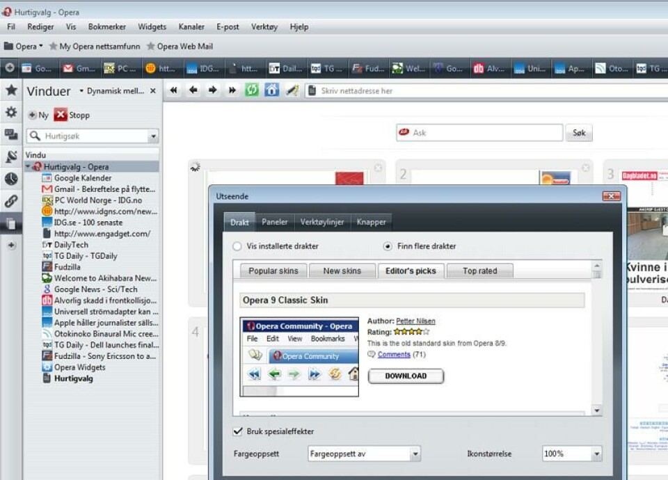This screenshot has width=668, height=480.
Task: Open the Bookmarks star panel in sidebar
Action: click(12, 90)
